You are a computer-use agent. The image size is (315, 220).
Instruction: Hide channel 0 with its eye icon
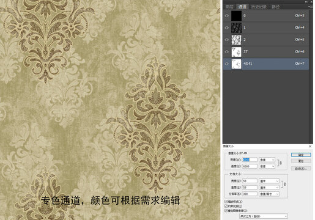[x=227, y=16]
